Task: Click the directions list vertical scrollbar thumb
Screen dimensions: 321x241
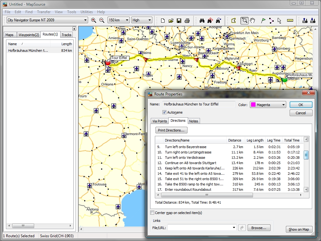Action: point(306,155)
